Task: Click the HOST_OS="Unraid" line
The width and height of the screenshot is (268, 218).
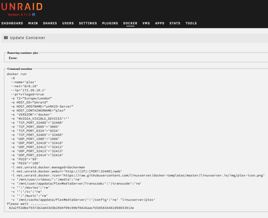Action: point(29,102)
